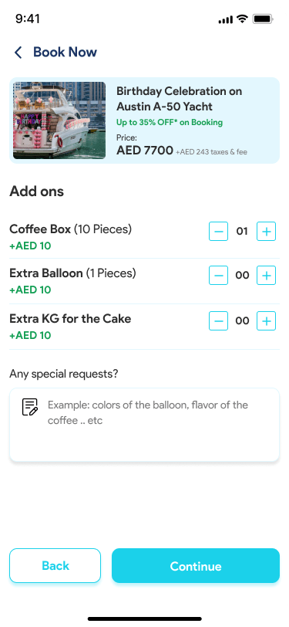Tap the Wi-Fi status icon

242,19
